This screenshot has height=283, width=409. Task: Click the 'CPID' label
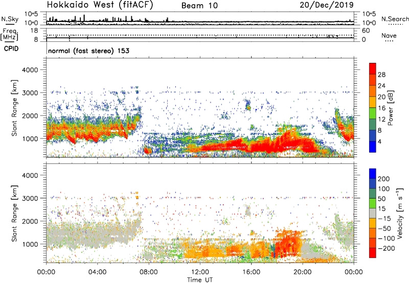click(x=11, y=49)
